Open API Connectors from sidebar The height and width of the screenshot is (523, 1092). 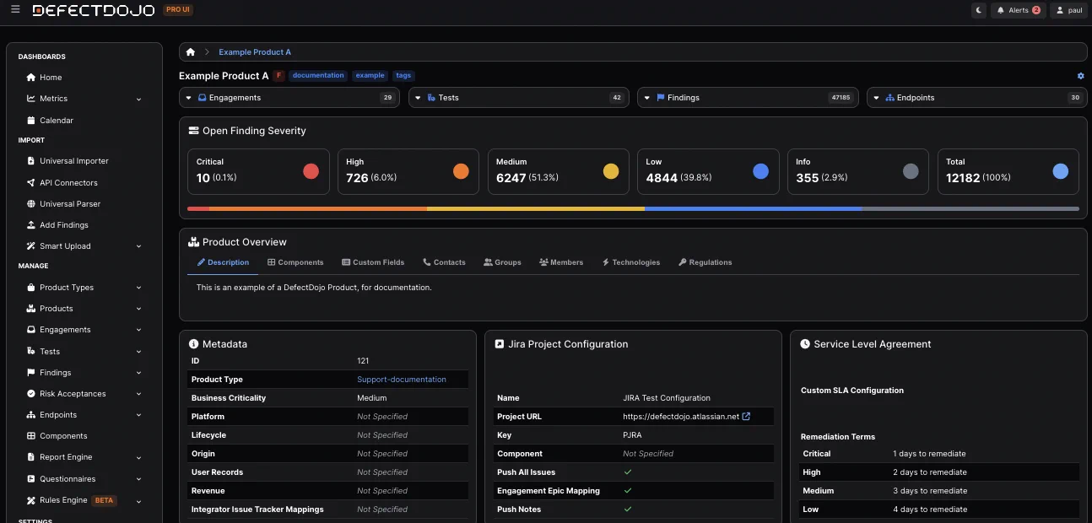coord(68,183)
